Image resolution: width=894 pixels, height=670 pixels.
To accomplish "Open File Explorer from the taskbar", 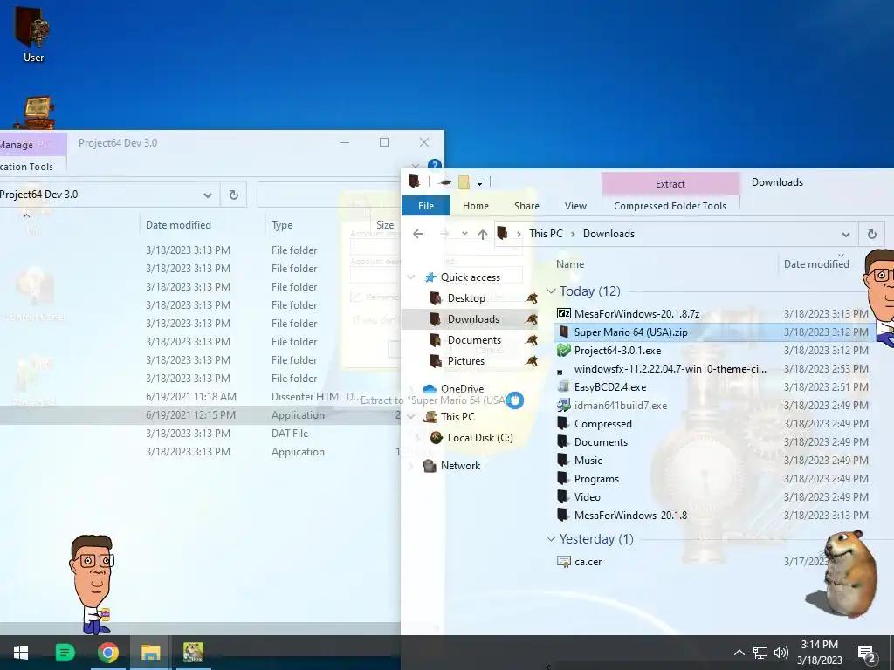I will [x=150, y=653].
